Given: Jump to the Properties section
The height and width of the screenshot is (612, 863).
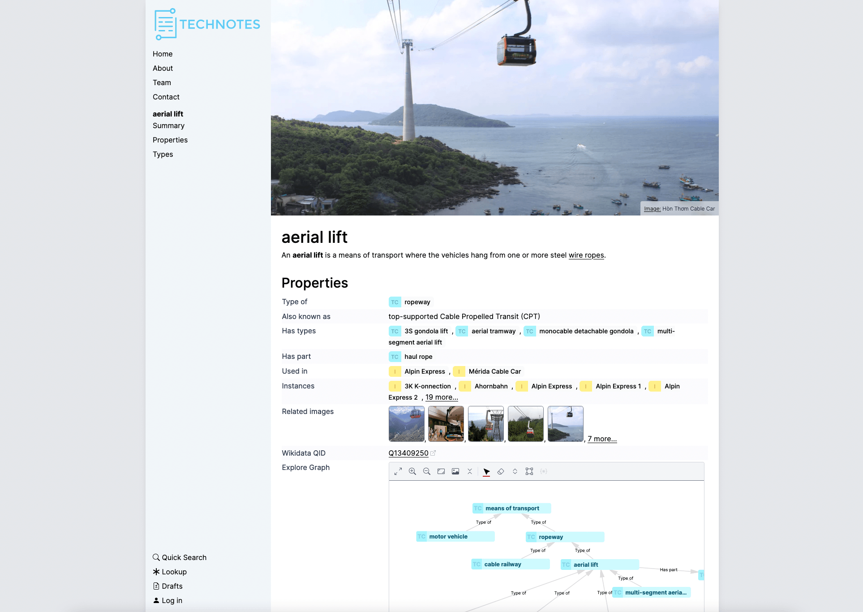Looking at the screenshot, I should pos(170,140).
